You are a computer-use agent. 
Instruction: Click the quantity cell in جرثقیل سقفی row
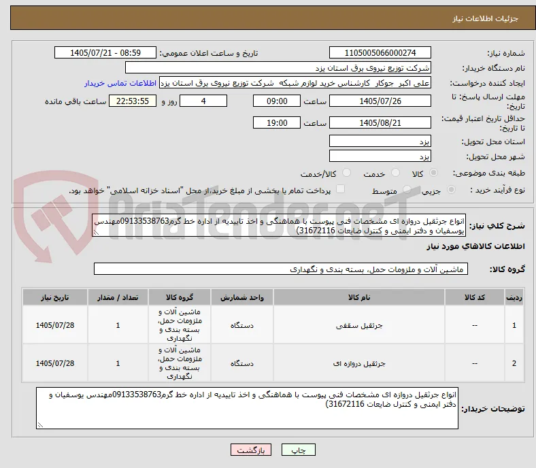tap(118, 324)
